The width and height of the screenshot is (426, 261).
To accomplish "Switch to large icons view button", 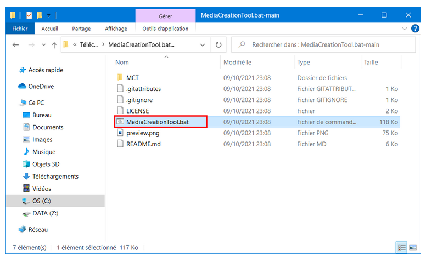I will coord(413,247).
